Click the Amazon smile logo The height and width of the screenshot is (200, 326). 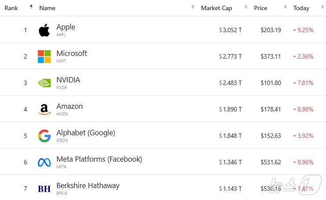(44, 109)
